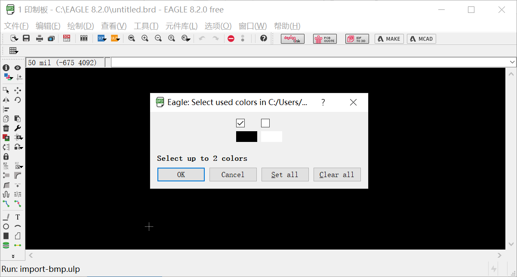Image resolution: width=517 pixels, height=277 pixels.
Task: Uncheck the black color checkbox
Action: [x=240, y=123]
